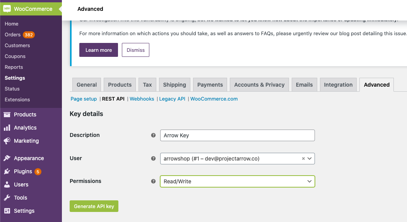The width and height of the screenshot is (407, 222).
Task: Open the Permissions Read/Write dropdown
Action: (238, 181)
